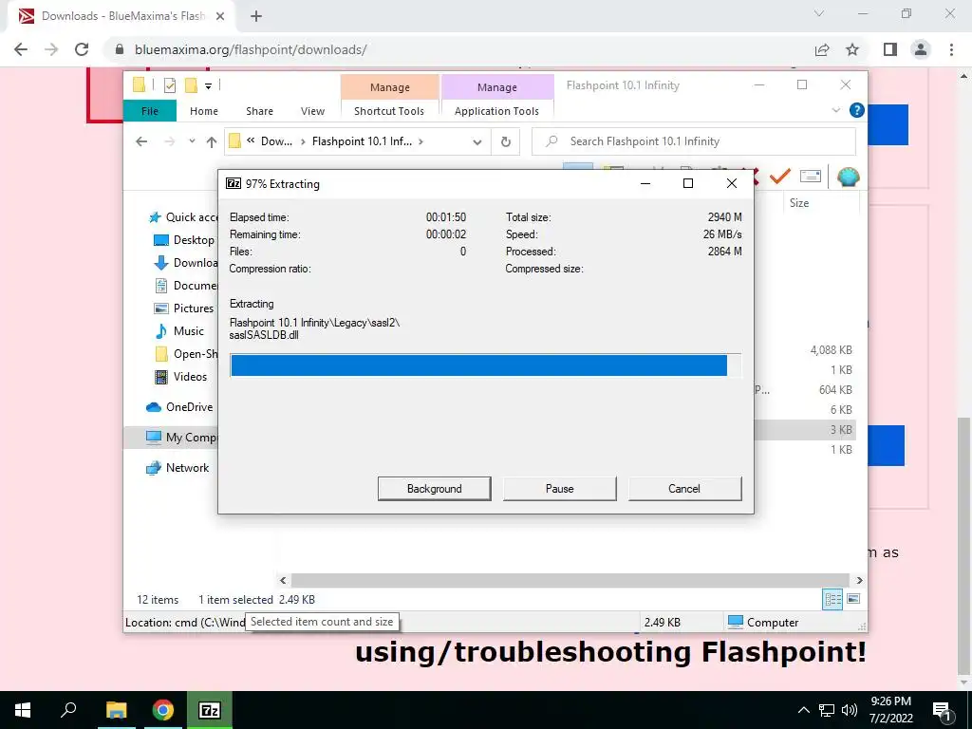This screenshot has height=729, width=972.
Task: Open the Home ribbon tab
Action: click(204, 111)
